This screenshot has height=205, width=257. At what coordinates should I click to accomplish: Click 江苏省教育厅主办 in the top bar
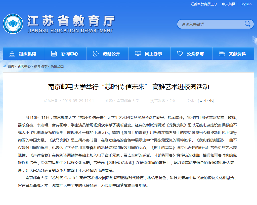click(x=204, y=4)
